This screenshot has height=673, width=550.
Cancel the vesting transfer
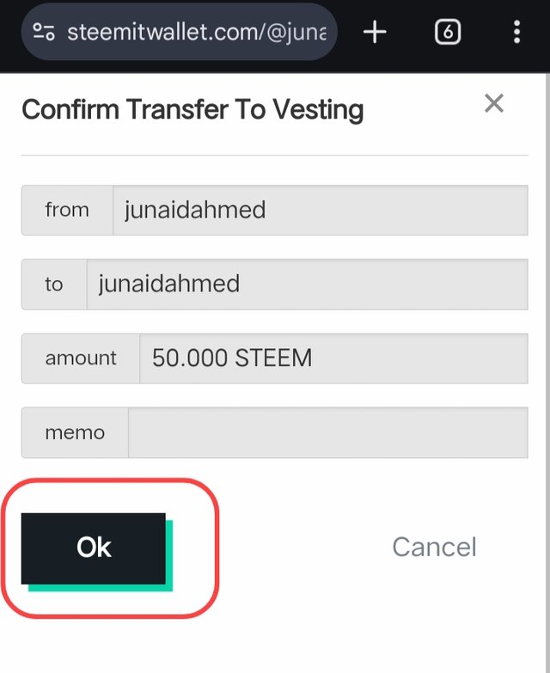[x=434, y=547]
